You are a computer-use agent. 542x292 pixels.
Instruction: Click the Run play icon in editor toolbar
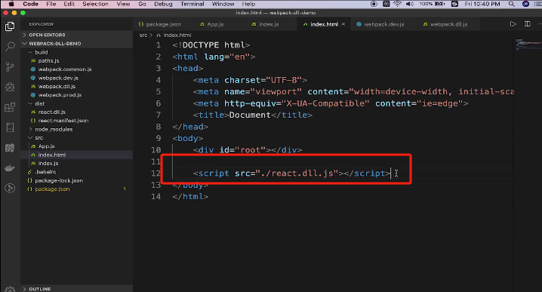coord(513,24)
